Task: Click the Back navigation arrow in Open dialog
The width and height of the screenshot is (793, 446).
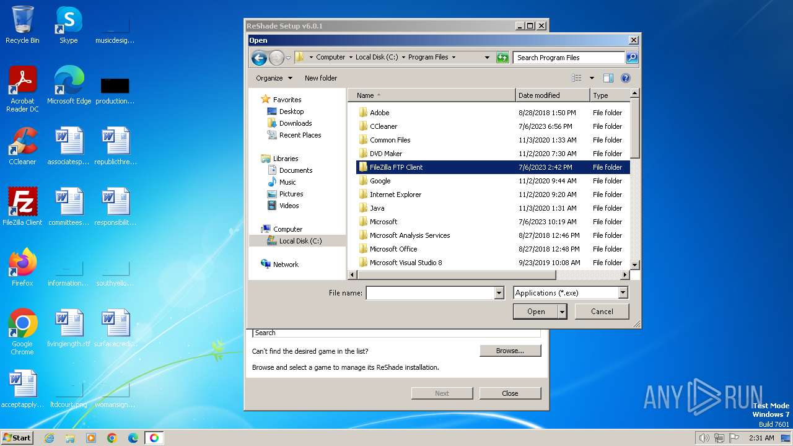Action: 259,58
